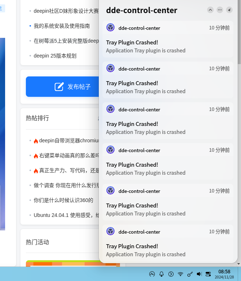Open the quick settings toggle icon in tray

tap(208, 274)
